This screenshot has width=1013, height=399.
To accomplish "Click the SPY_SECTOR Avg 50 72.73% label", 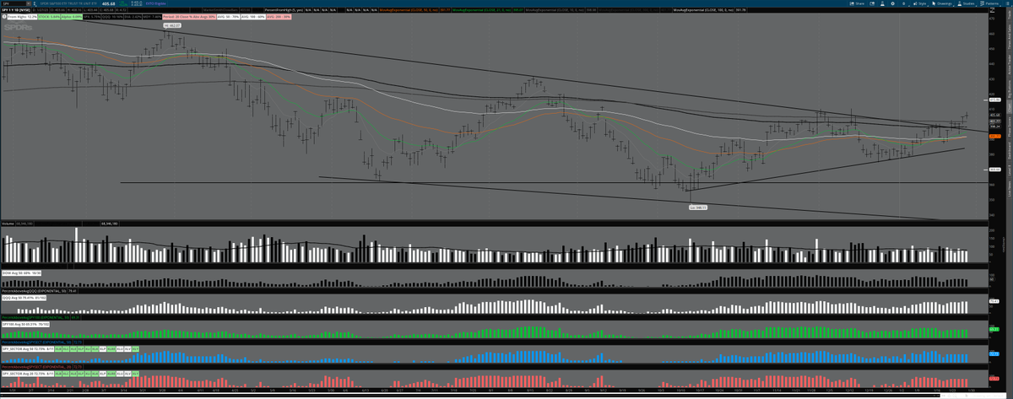I will 28,349.
